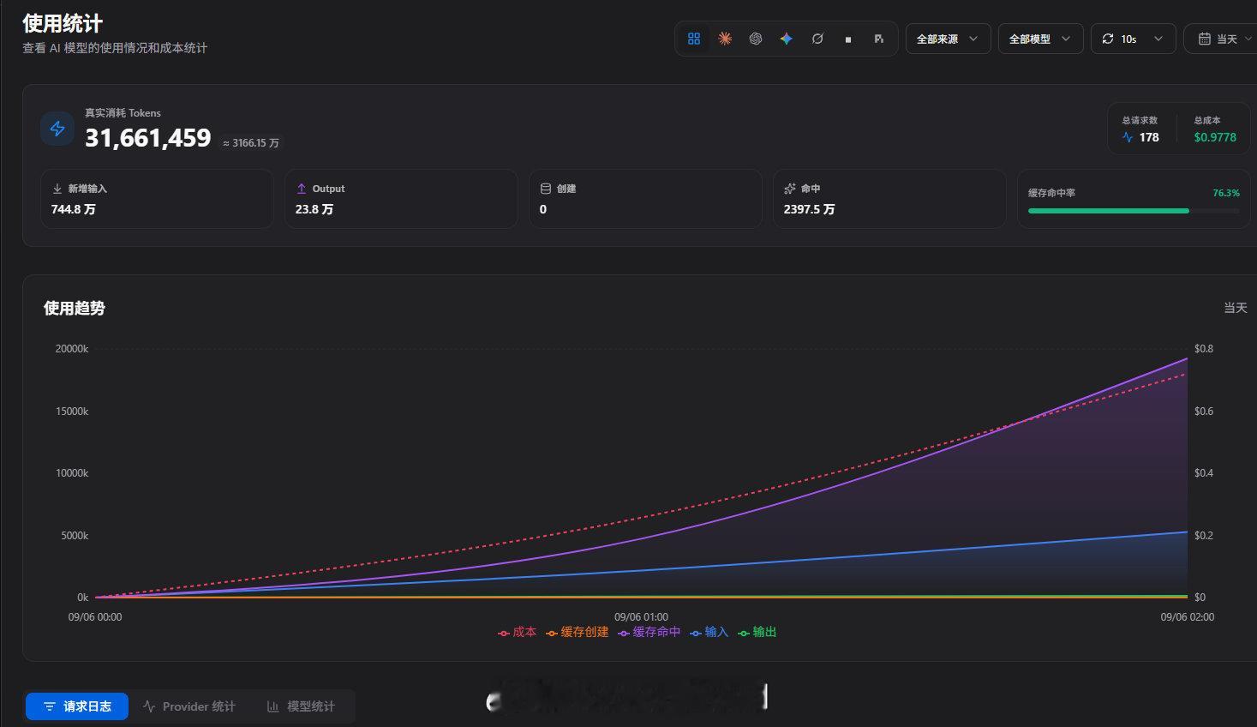Click the ≈ 3166.15 万 approximation text
The image size is (1257, 727).
251,143
